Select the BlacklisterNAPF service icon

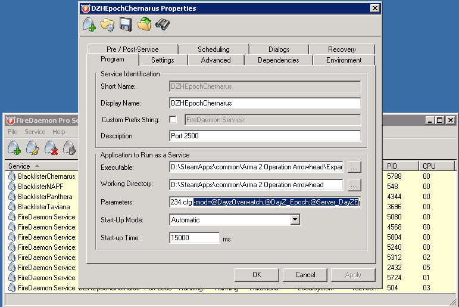point(12,187)
